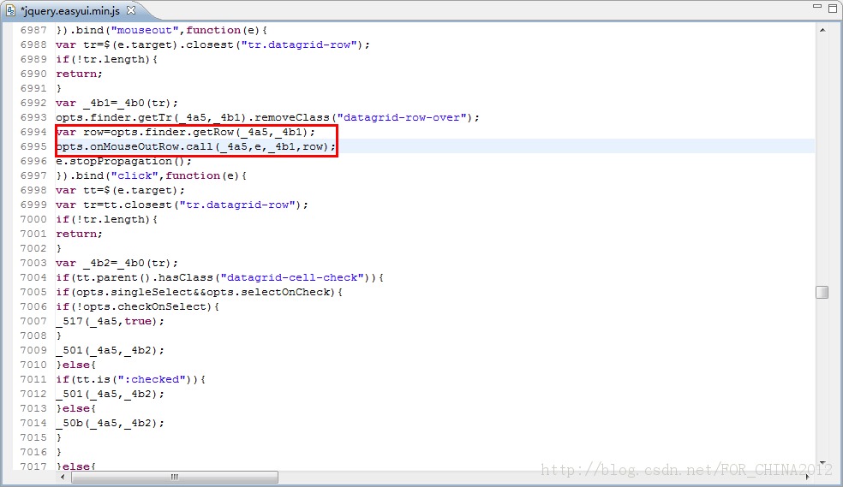
Task: Click var _4b2=_4b0(tr); on line 7003
Action: (x=117, y=263)
